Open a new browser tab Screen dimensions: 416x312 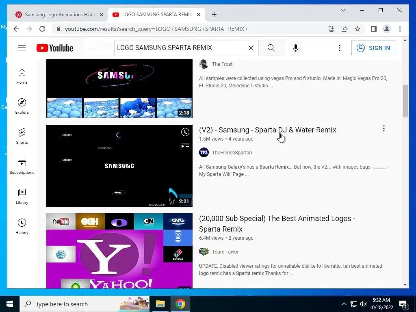[x=214, y=15]
